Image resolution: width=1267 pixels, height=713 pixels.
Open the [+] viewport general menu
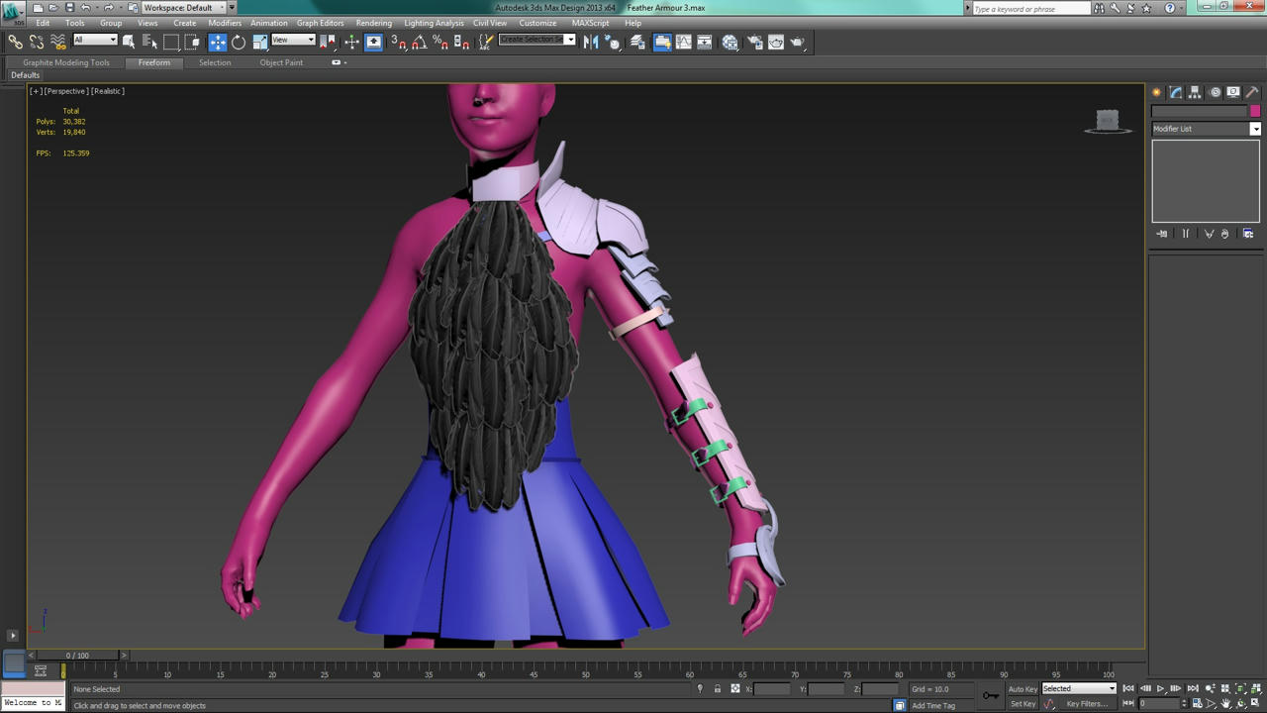[36, 91]
